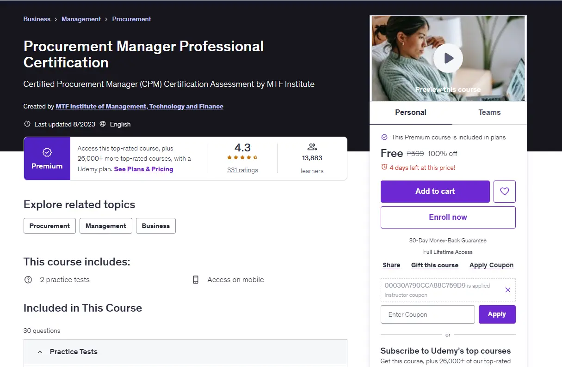
Task: Select the Business topic tag
Action: click(156, 226)
